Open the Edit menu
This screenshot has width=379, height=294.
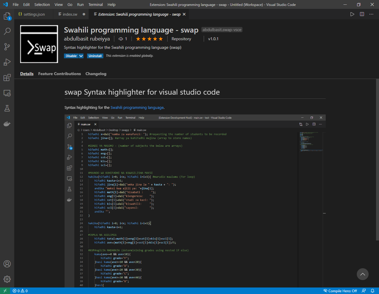26,4
